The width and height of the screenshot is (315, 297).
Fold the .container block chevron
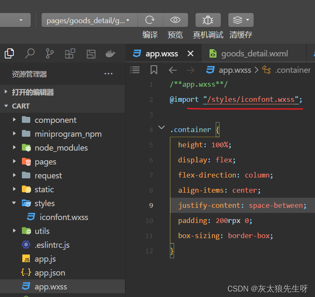(x=161, y=127)
